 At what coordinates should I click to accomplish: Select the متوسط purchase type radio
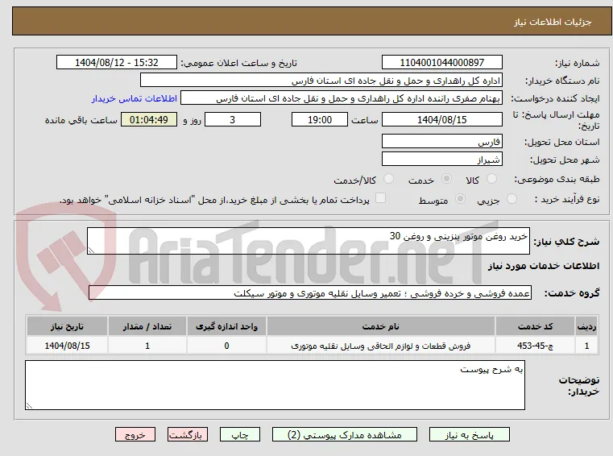tap(460, 199)
